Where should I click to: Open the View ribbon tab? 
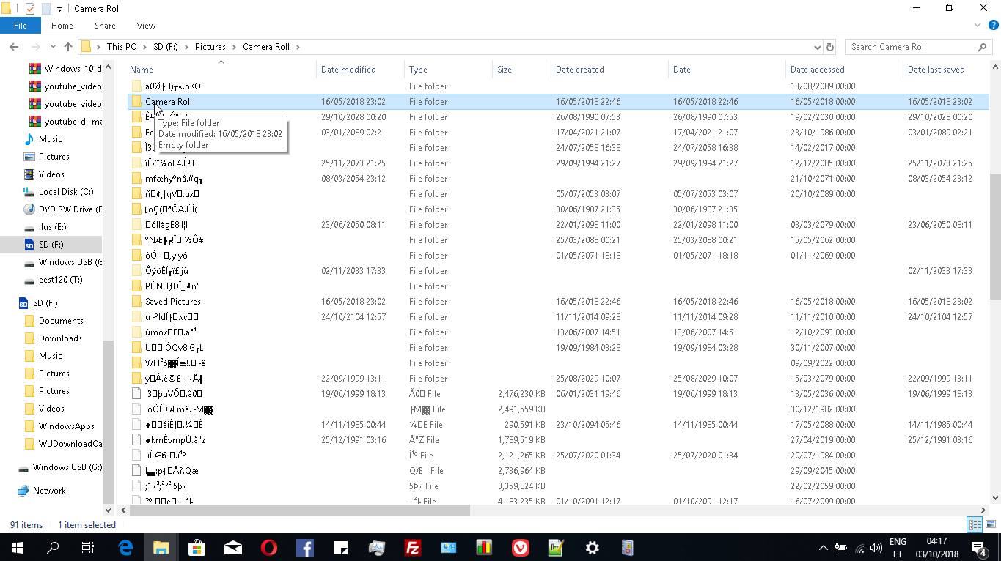click(146, 26)
